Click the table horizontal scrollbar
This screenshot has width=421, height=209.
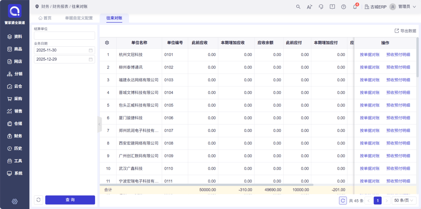pos(207,184)
